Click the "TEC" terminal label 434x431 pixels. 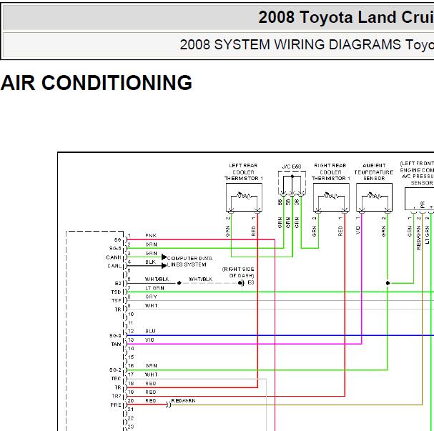[x=116, y=378]
